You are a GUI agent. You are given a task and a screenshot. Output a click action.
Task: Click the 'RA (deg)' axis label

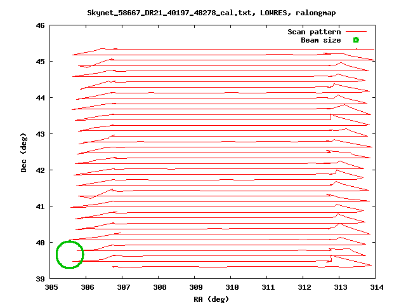point(211,299)
